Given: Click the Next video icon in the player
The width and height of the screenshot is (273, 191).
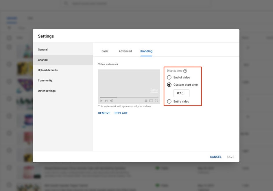Looking at the screenshot, I should pyautogui.click(x=105, y=101).
